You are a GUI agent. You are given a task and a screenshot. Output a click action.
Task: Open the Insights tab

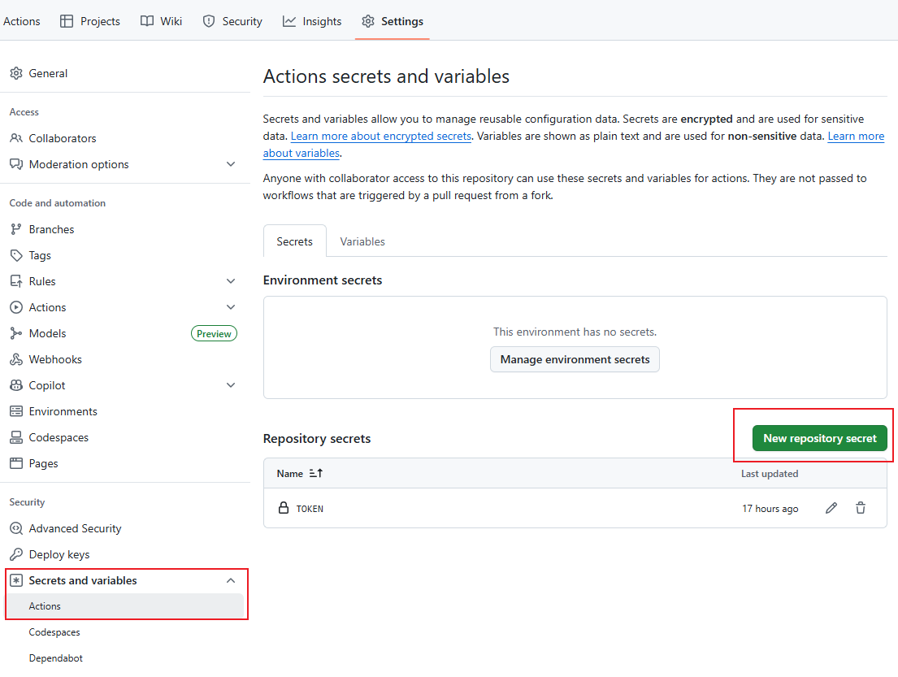[312, 21]
